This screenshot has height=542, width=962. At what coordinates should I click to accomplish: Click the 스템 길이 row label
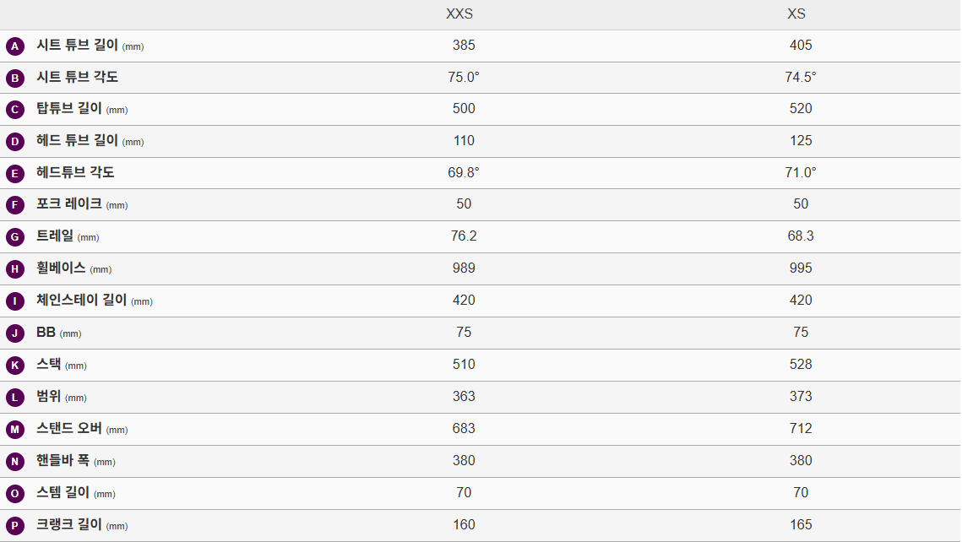tap(63, 492)
